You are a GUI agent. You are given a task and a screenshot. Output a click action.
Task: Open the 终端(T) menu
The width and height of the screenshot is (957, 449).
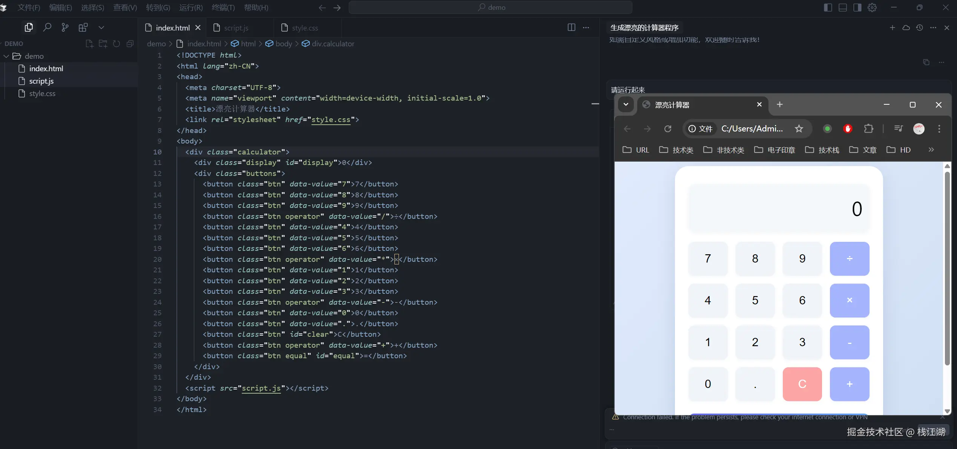point(223,8)
